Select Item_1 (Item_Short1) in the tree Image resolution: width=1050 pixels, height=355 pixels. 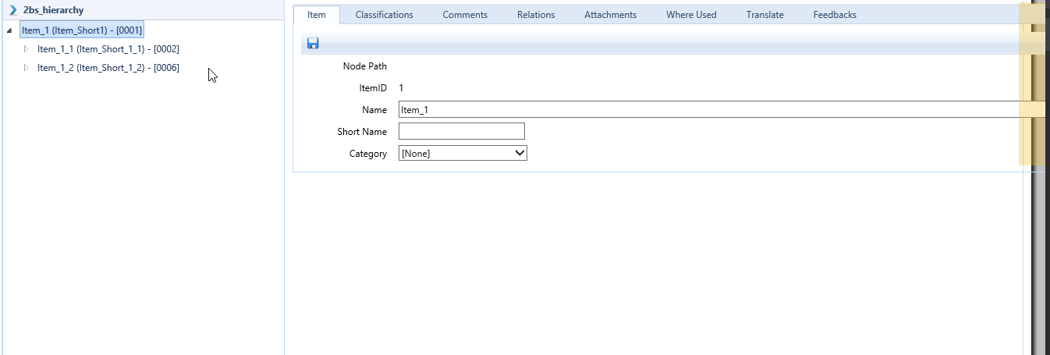tap(82, 30)
